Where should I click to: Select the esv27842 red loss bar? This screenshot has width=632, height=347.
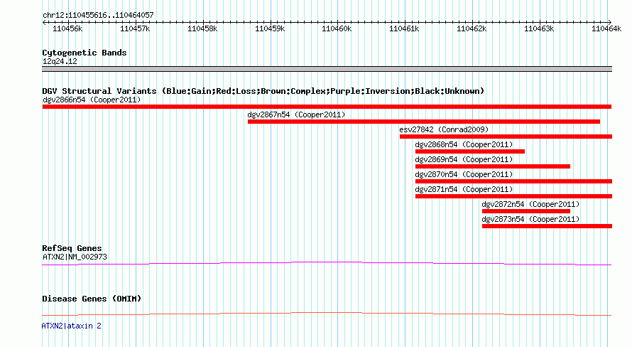pyautogui.click(x=506, y=137)
